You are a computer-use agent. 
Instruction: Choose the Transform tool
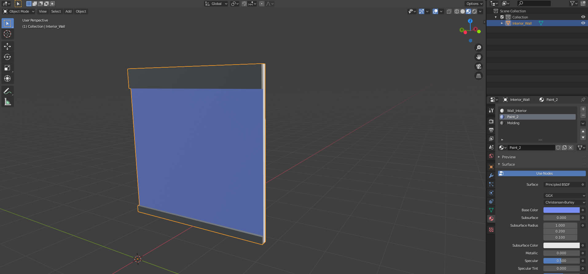pyautogui.click(x=7, y=79)
